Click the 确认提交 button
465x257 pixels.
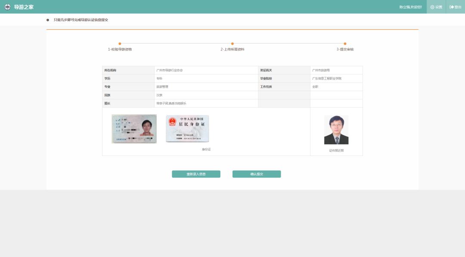tap(257, 174)
